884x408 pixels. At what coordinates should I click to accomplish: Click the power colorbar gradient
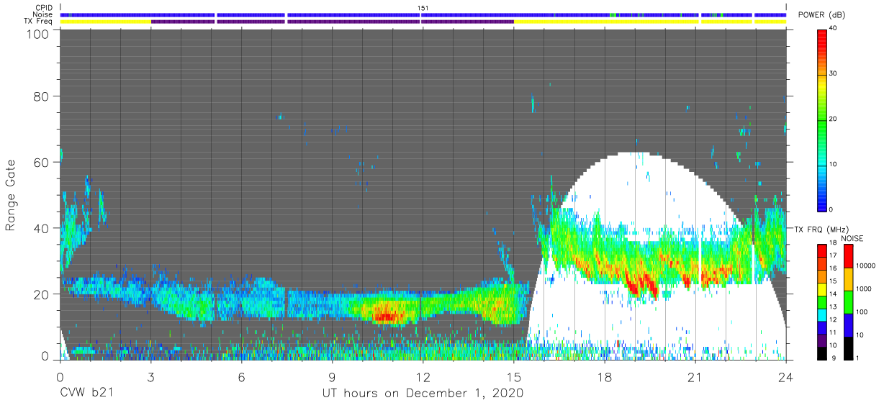tap(823, 119)
